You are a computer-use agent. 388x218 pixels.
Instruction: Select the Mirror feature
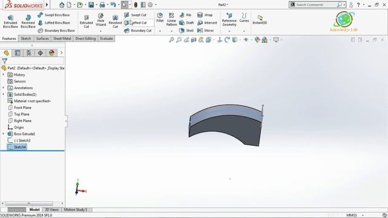click(x=206, y=31)
